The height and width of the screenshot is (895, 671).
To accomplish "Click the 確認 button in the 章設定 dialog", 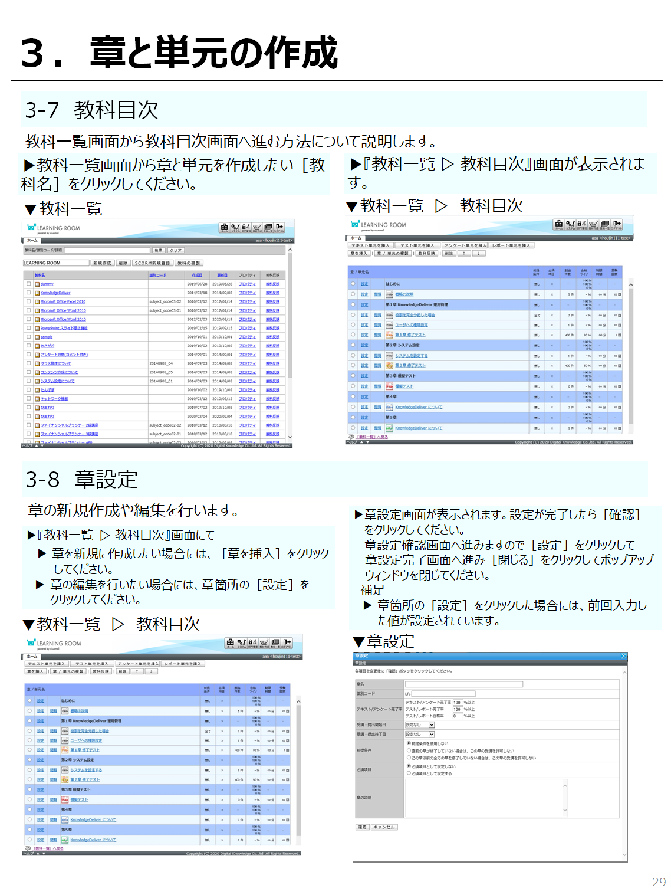I will (x=362, y=827).
